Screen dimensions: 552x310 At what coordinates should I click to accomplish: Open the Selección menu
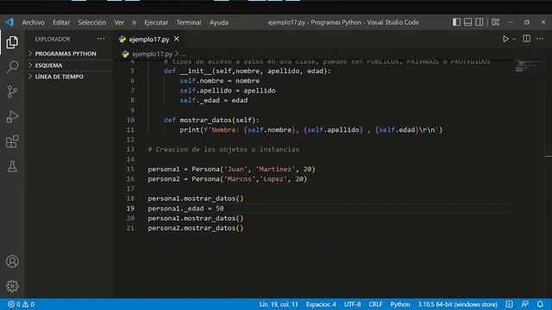92,22
